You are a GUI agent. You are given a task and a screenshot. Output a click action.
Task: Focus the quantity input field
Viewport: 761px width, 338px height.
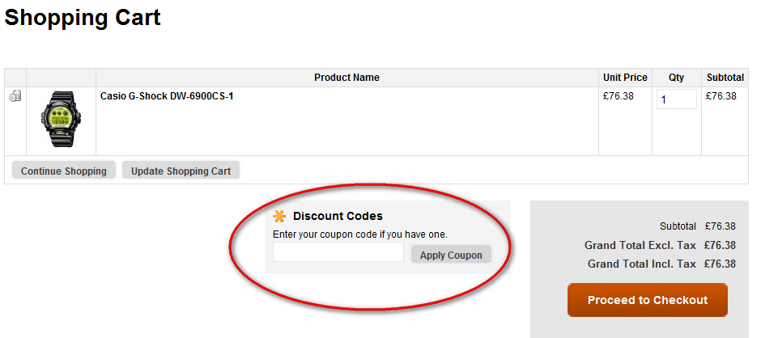676,99
